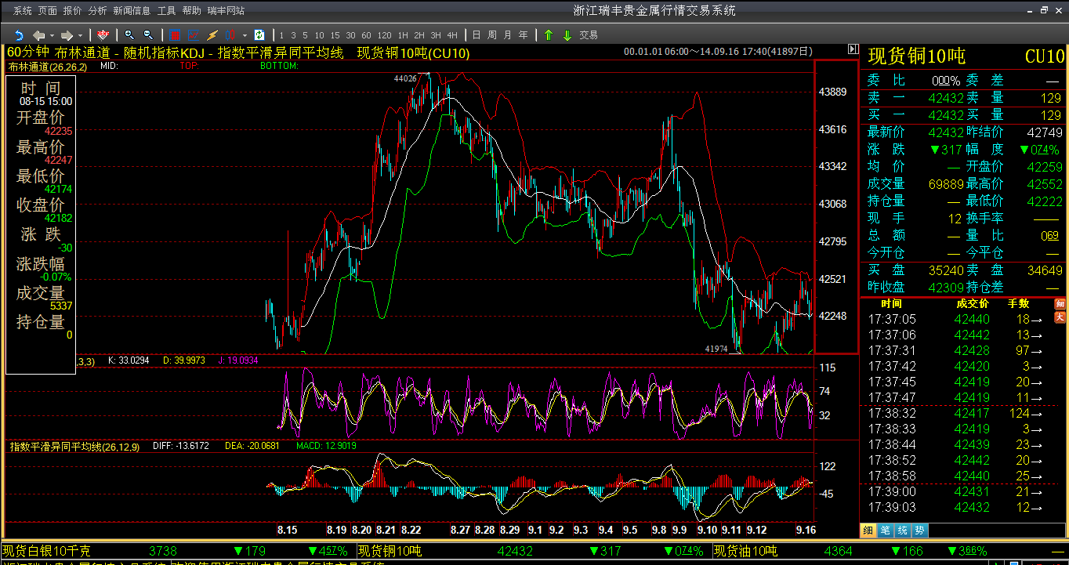
Task: Open the 新闻信息 menu
Action: [x=132, y=11]
